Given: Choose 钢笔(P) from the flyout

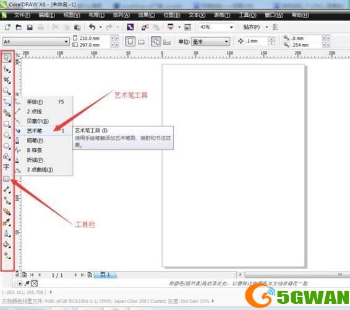Looking at the screenshot, I should (x=44, y=141).
